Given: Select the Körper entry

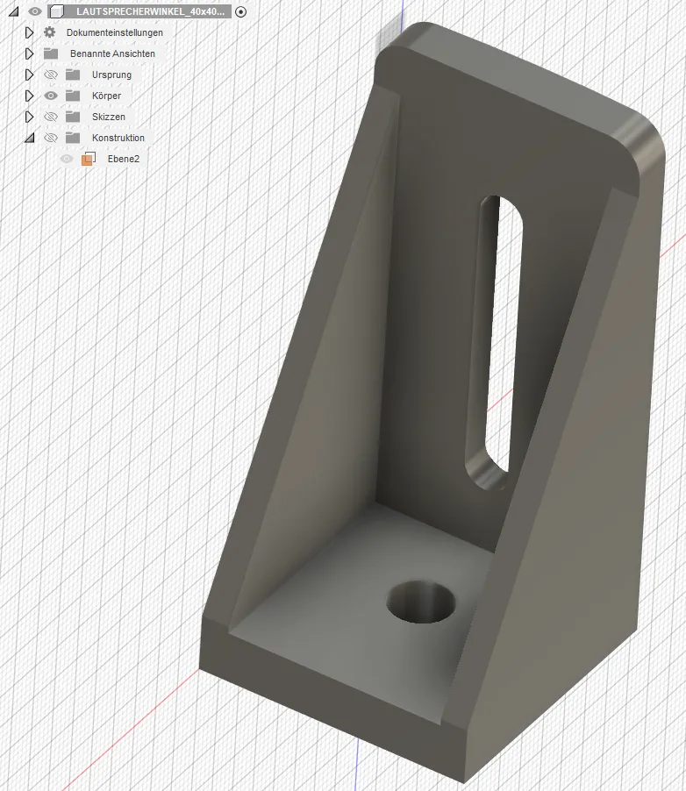Looking at the screenshot, I should point(106,96).
